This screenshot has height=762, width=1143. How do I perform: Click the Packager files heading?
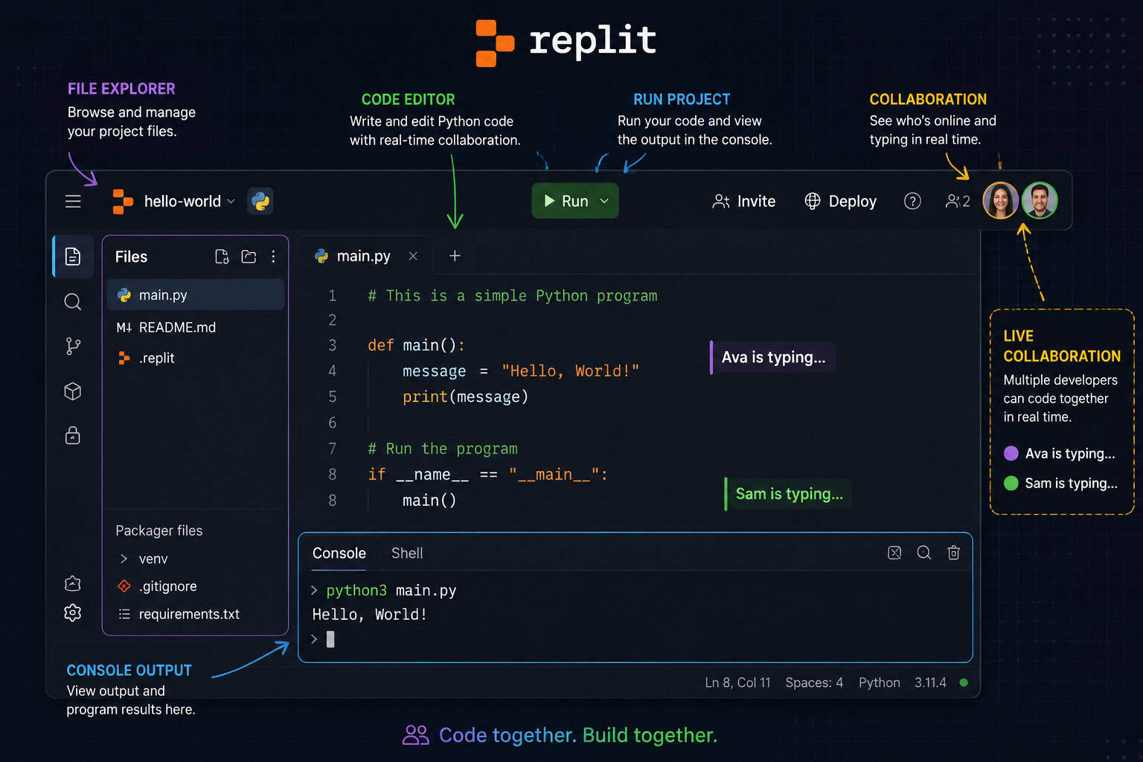(x=159, y=531)
